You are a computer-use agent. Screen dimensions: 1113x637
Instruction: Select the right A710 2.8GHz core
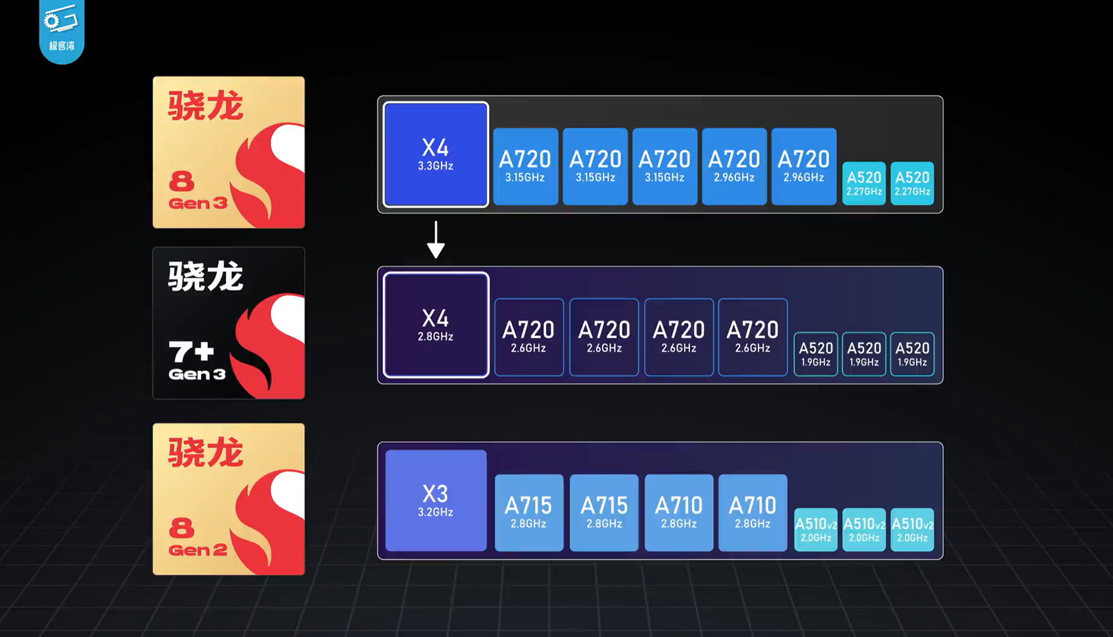[x=753, y=513]
